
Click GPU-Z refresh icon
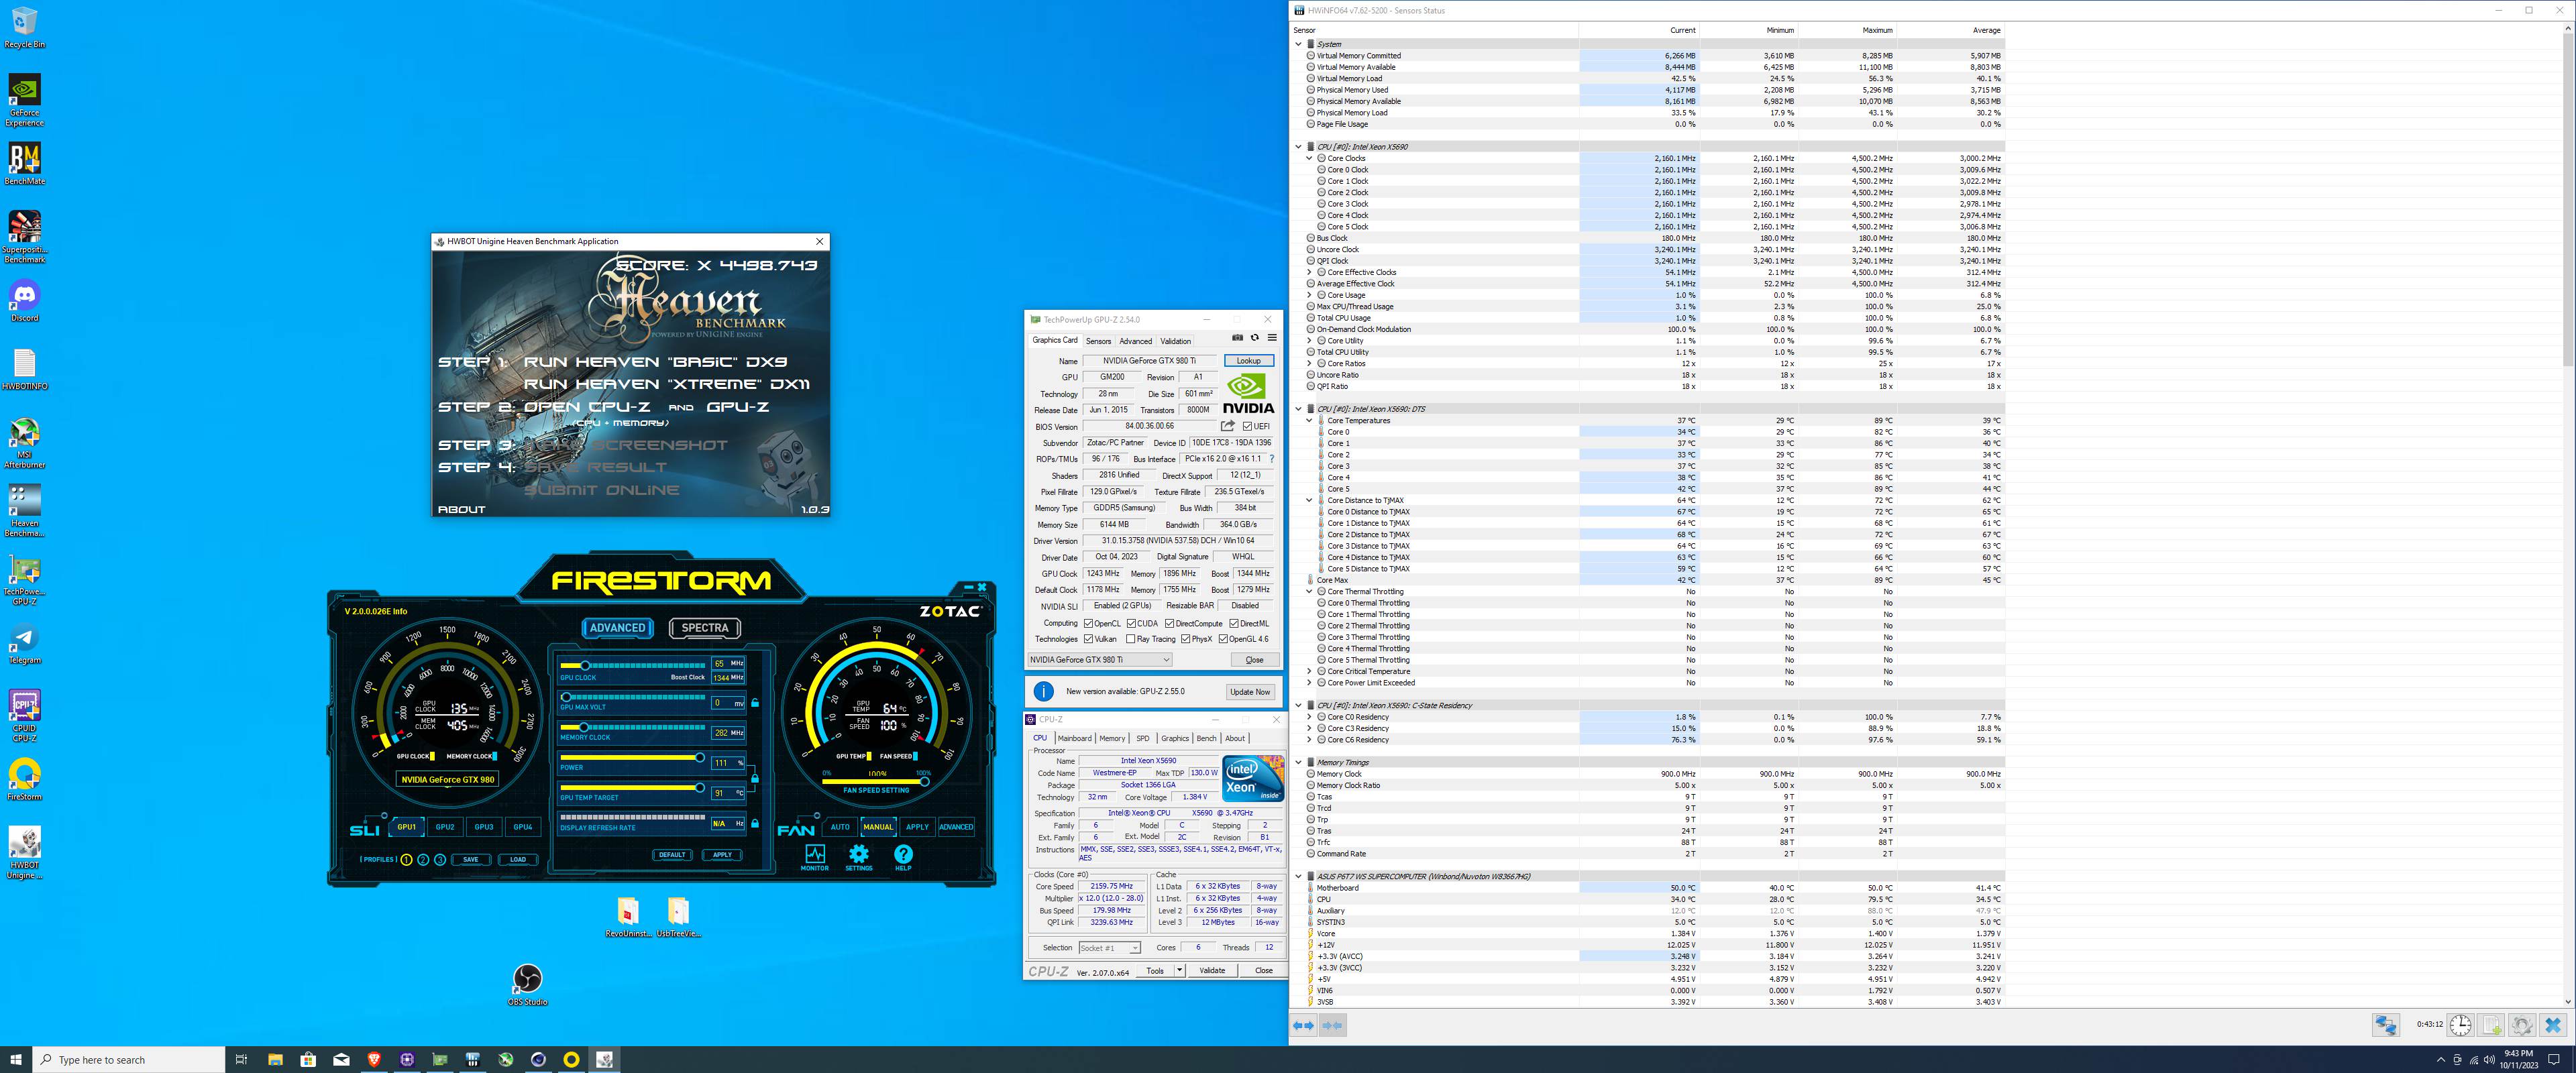[1254, 338]
